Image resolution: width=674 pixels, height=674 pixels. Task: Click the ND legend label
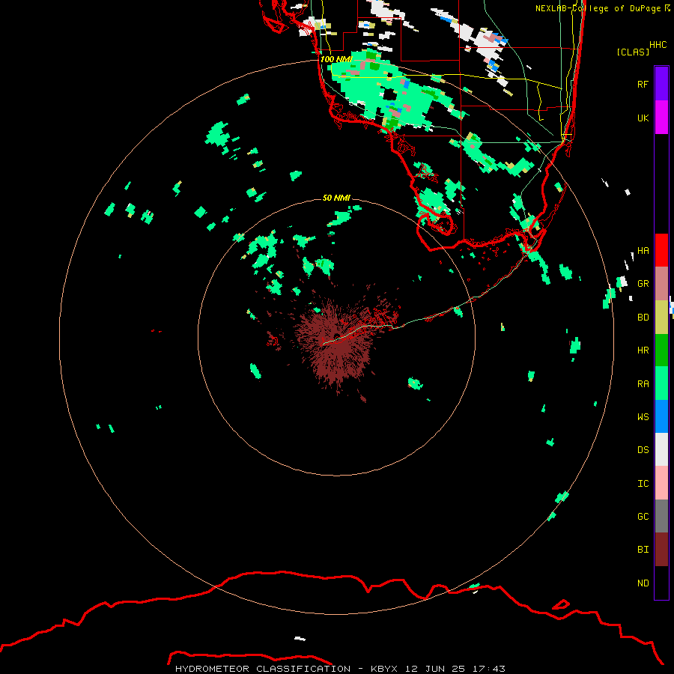(x=643, y=583)
